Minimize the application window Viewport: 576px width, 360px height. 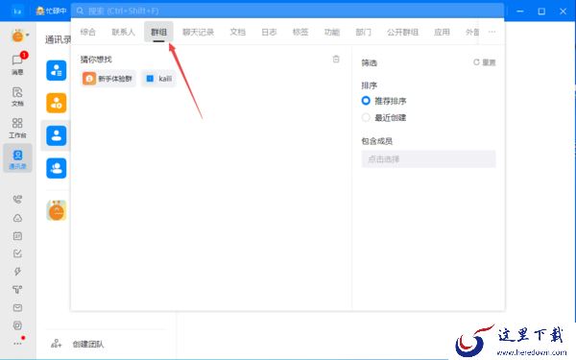(520, 12)
